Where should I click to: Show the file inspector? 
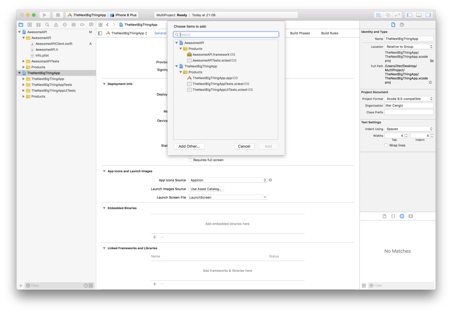[393, 25]
